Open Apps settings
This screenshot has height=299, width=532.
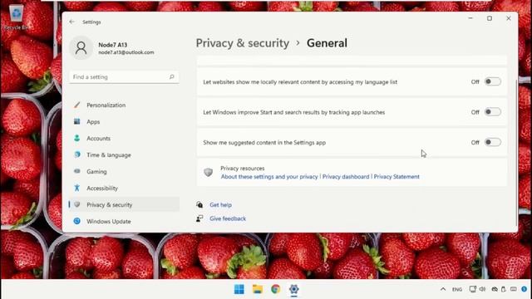click(x=124, y=122)
